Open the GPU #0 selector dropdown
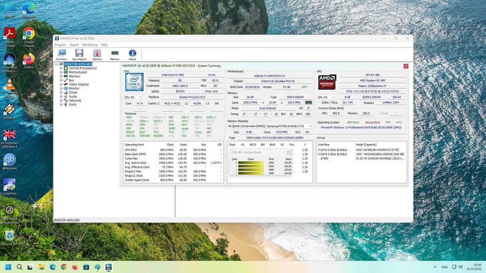The image size is (486, 273). click(x=334, y=97)
